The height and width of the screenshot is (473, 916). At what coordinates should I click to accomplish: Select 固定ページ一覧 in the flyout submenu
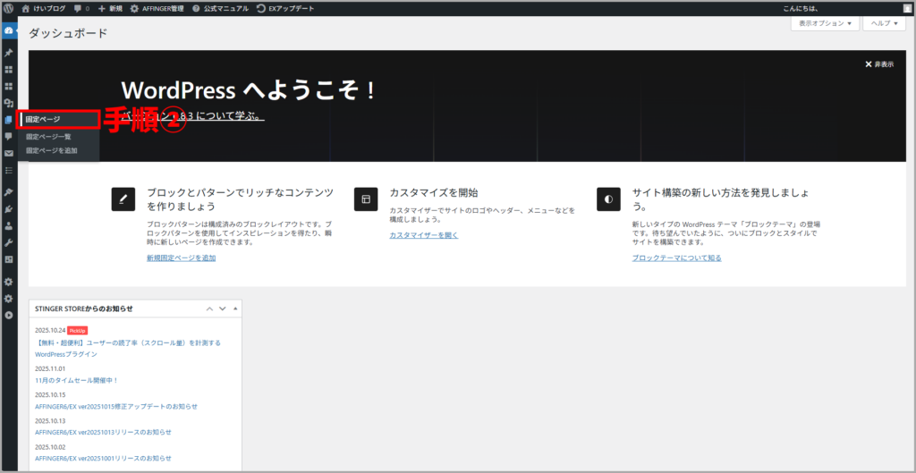pyautogui.click(x=48, y=137)
